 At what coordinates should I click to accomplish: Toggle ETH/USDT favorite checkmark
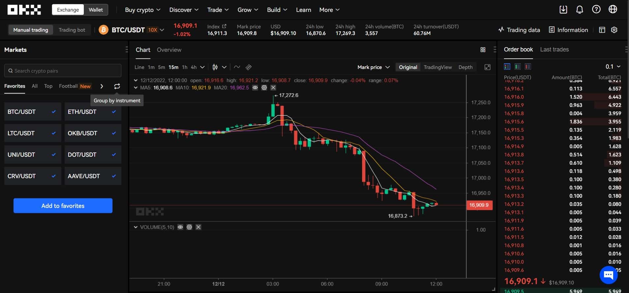click(114, 112)
